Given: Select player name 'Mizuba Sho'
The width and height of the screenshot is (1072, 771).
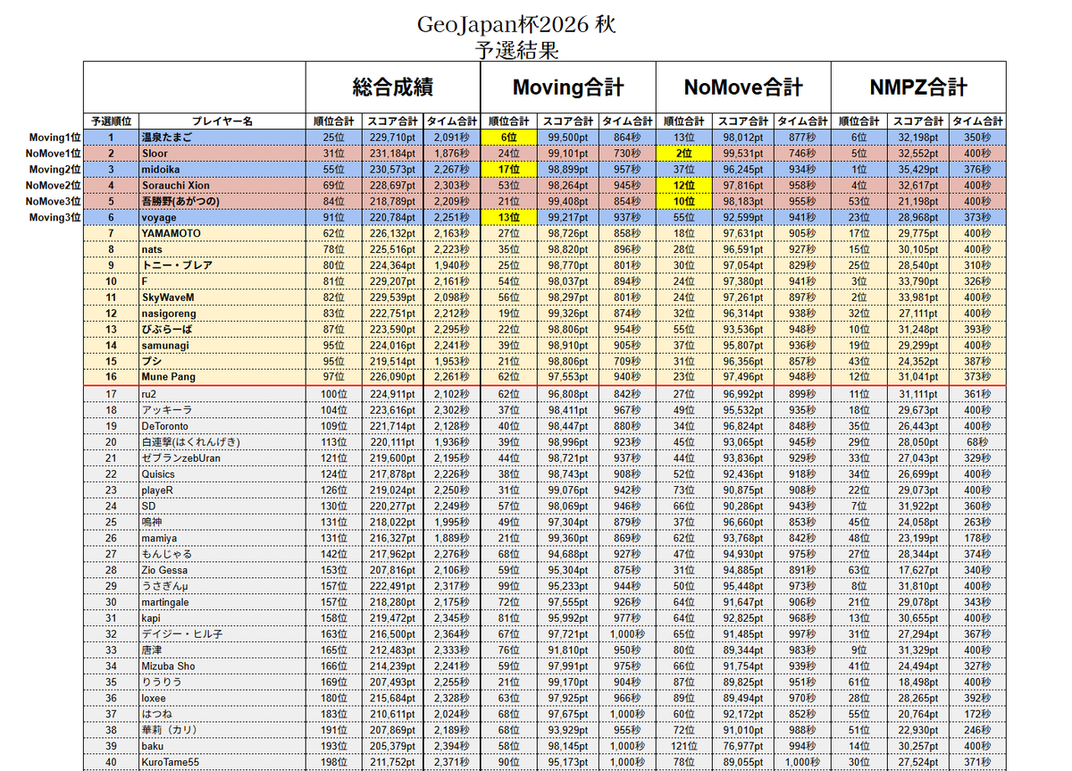Looking at the screenshot, I should (x=168, y=666).
